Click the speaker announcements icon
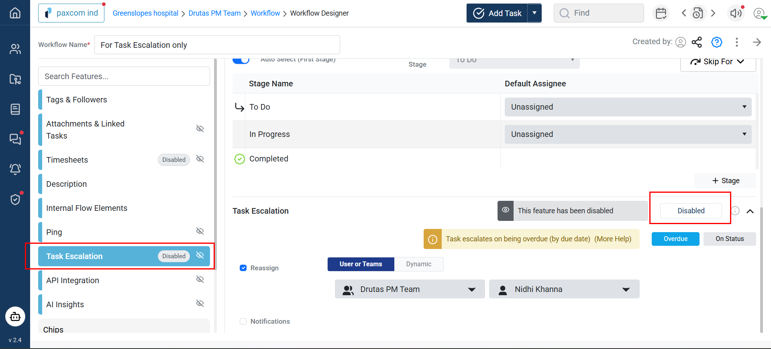The height and width of the screenshot is (349, 771). 736,13
